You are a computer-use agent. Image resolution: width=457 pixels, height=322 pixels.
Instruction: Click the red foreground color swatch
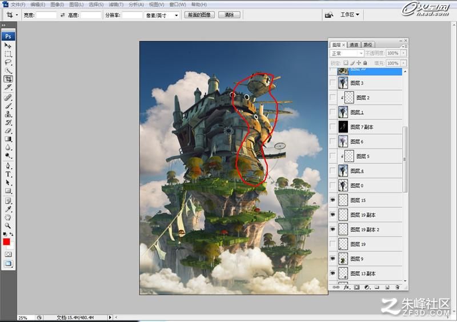[x=6, y=241]
